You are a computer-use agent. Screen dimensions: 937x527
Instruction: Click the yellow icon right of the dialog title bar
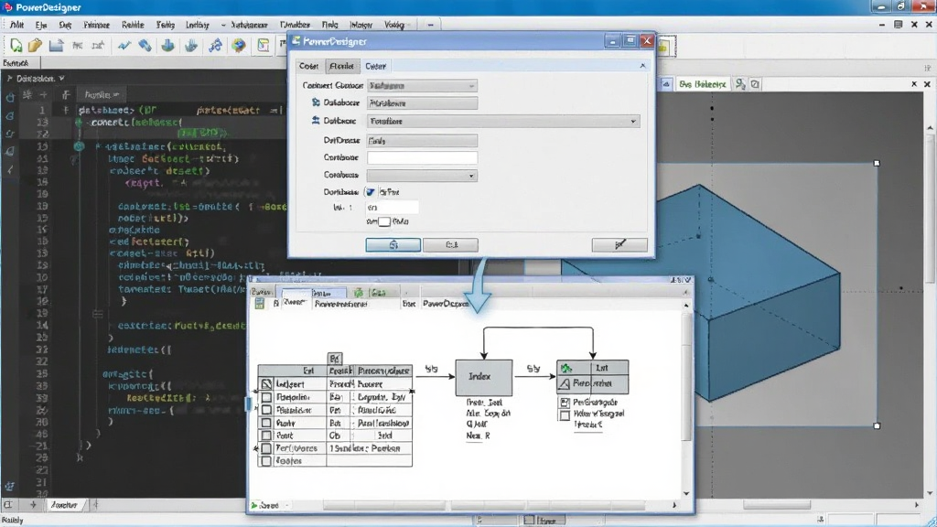(x=664, y=46)
